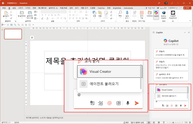Open the add-ins (추가 기능) button

(142, 15)
